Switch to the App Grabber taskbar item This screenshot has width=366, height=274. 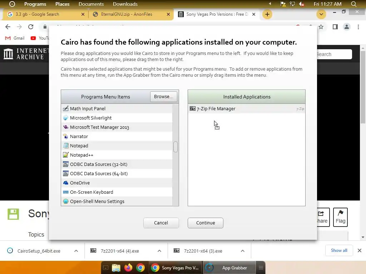pyautogui.click(x=230, y=268)
